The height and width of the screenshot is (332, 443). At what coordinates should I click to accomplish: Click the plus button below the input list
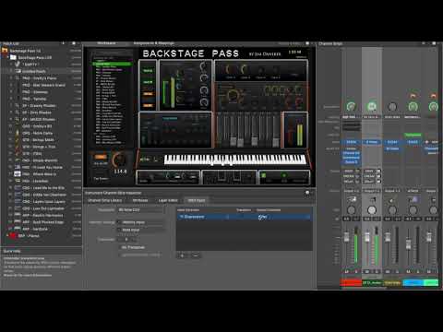click(x=182, y=255)
